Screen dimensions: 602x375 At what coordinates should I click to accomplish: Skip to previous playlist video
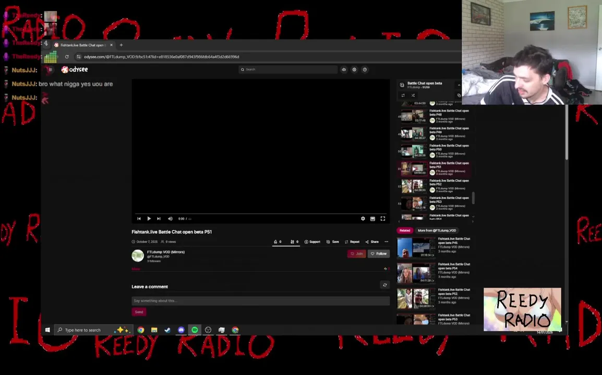point(139,219)
